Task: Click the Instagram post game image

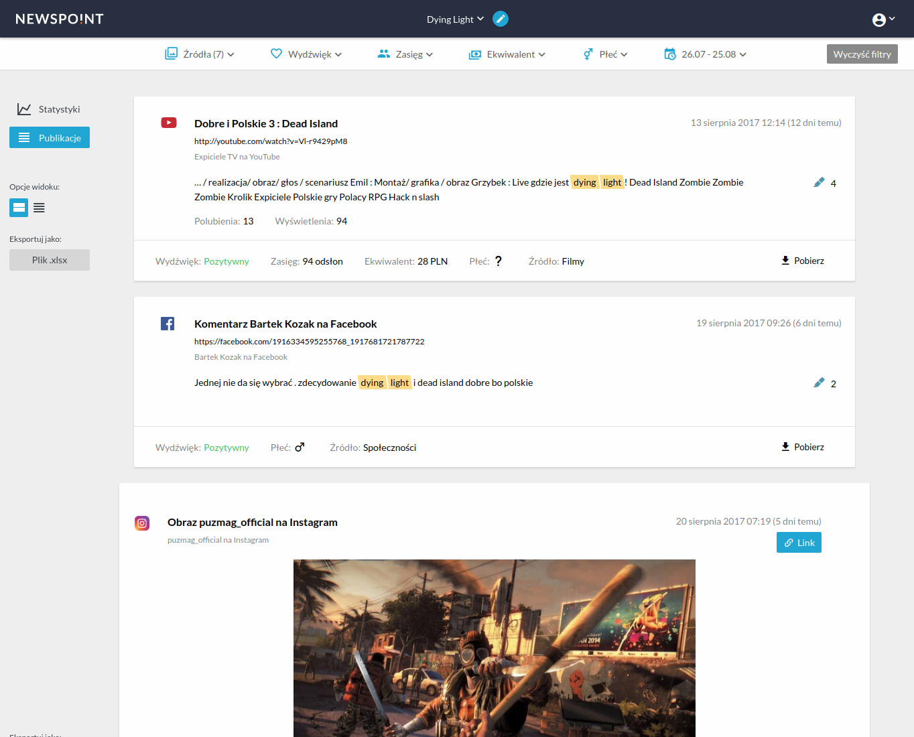Action: [494, 647]
